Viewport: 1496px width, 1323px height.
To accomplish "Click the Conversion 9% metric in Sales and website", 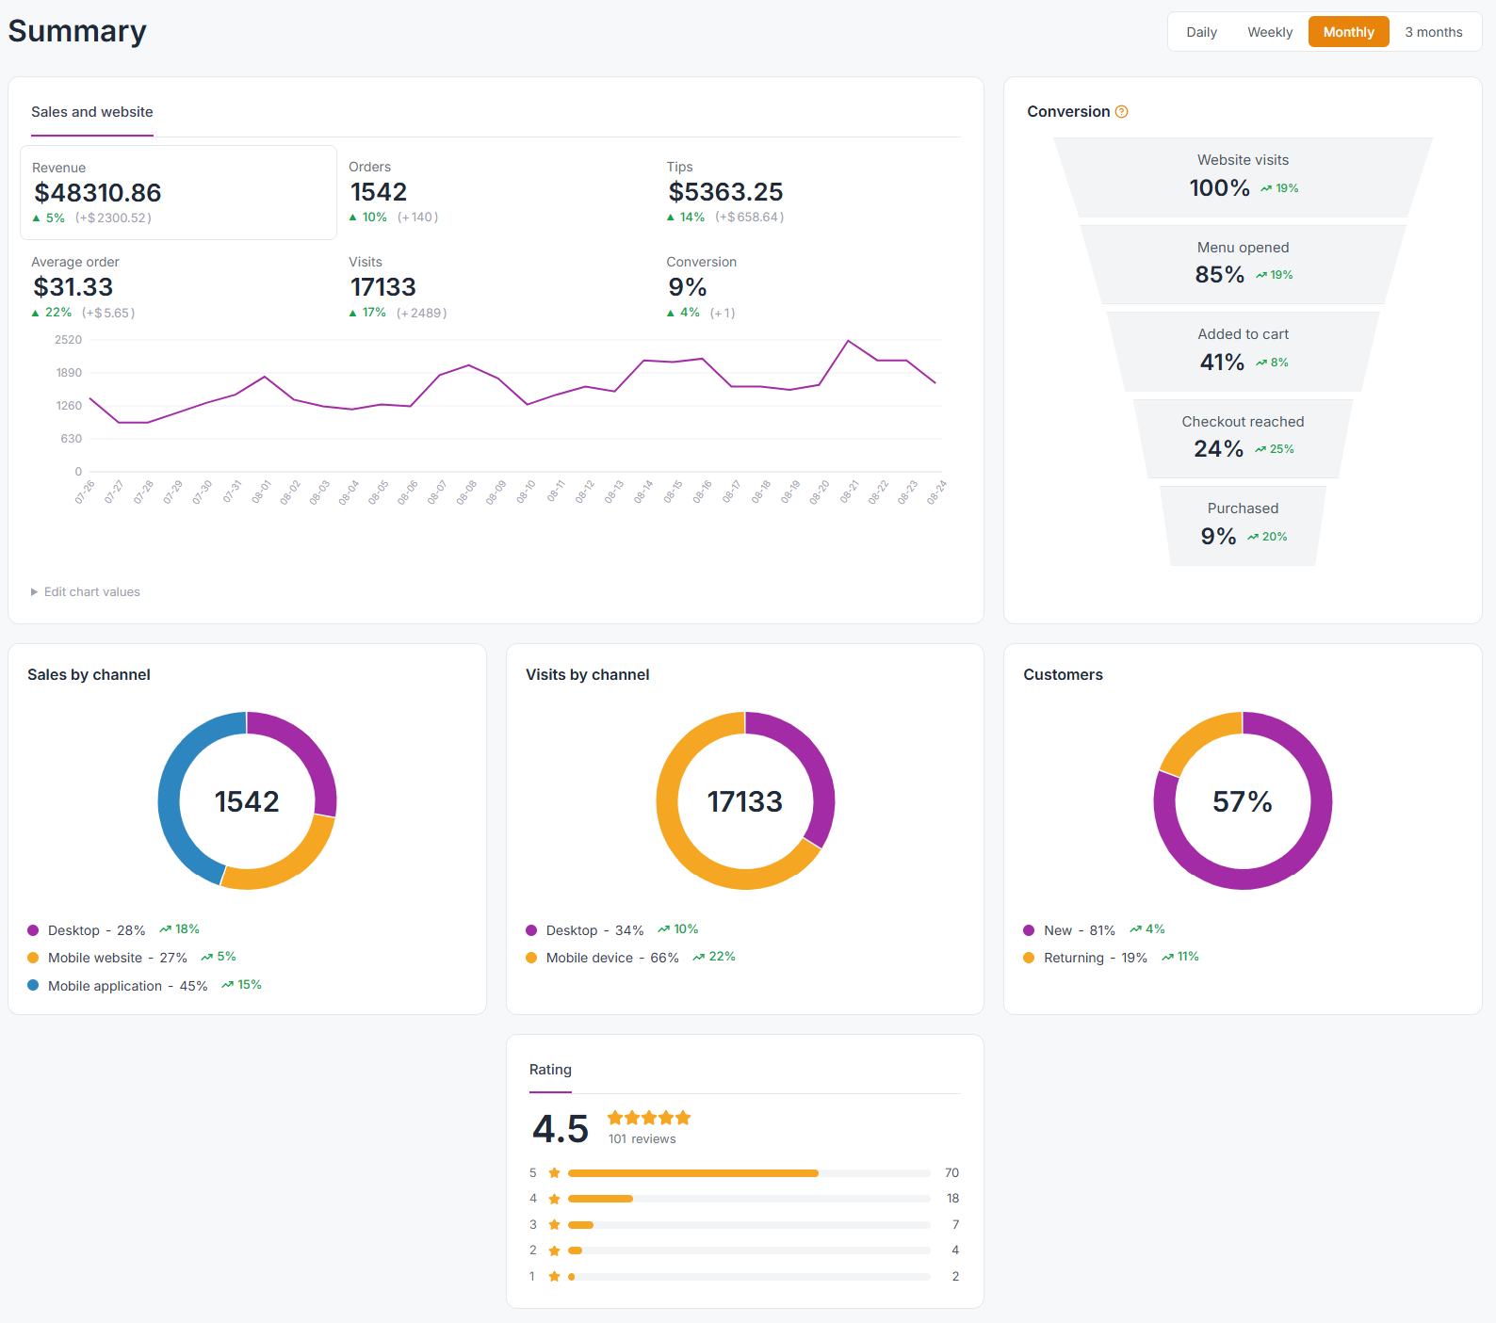I will [x=813, y=287].
